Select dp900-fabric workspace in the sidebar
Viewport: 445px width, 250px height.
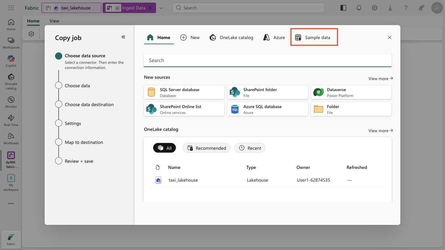[11, 160]
